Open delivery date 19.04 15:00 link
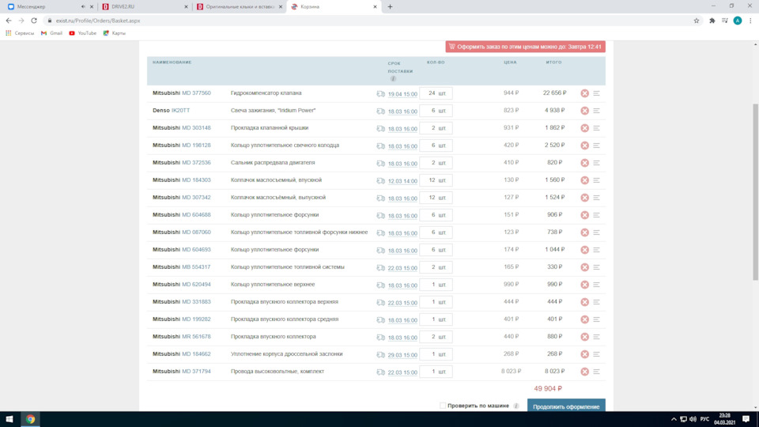 (402, 94)
